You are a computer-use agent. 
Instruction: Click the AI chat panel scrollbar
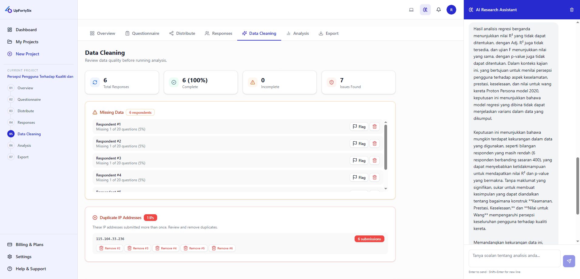[x=578, y=186]
